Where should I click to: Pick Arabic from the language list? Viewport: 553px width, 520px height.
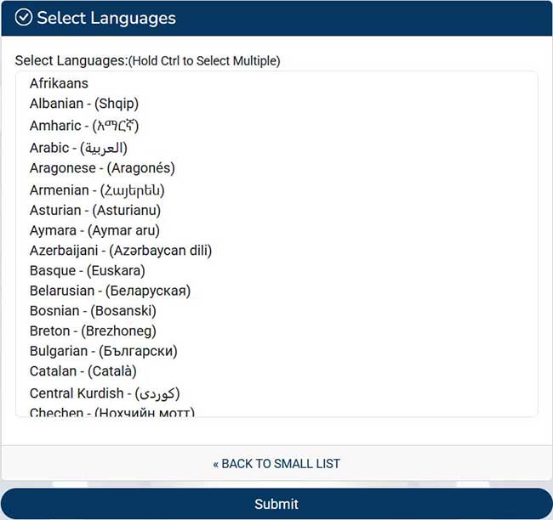pyautogui.click(x=77, y=147)
